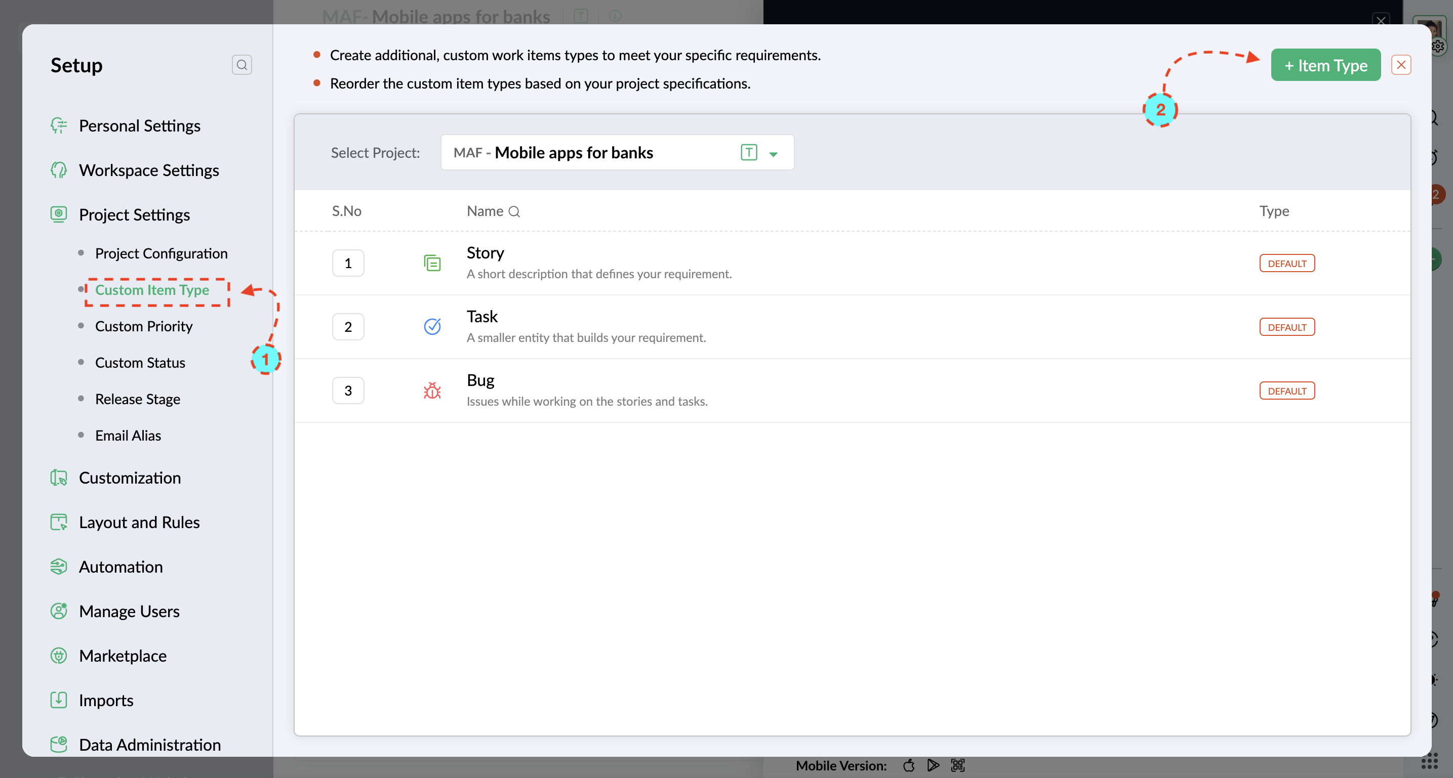Viewport: 1453px width, 778px height.
Task: Go to Manage Users
Action: click(x=129, y=611)
